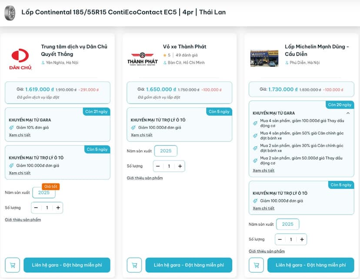This screenshot has width=360, height=279.
Task: Open the Thành Phát garage logo
Action: 142,59
